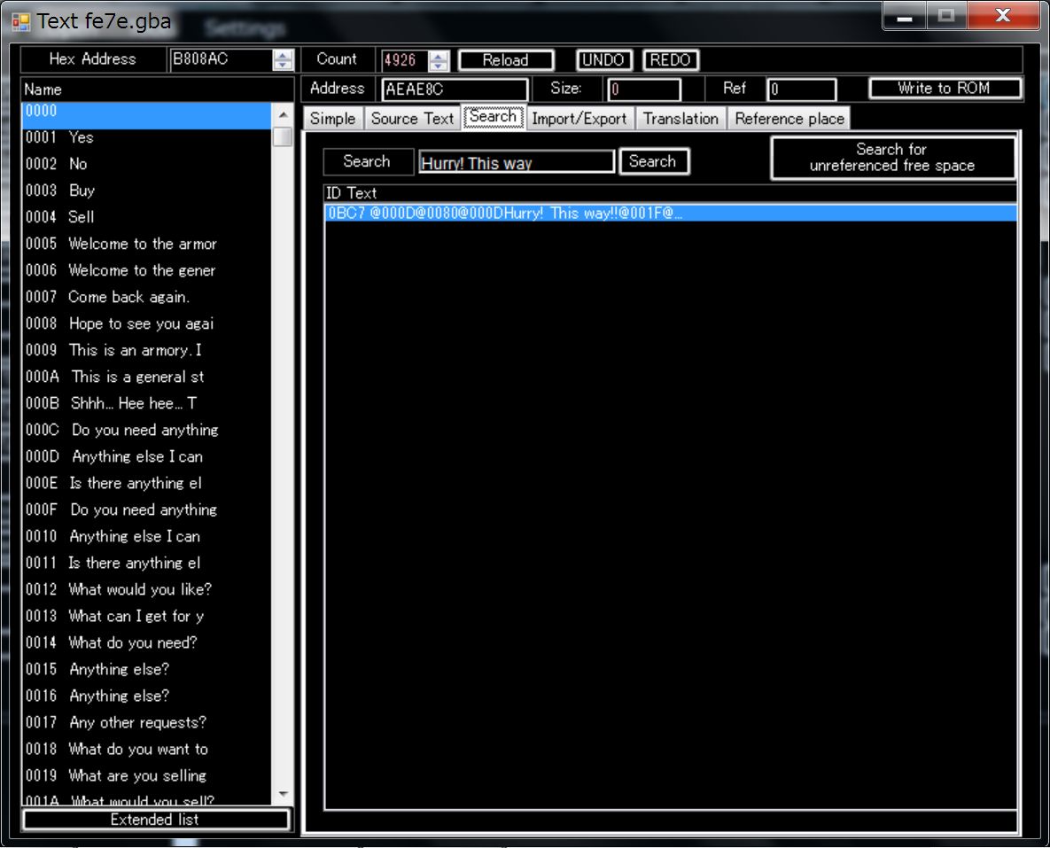Click the Hex Address stepper arrows
The width and height of the screenshot is (1050, 848).
pyautogui.click(x=284, y=60)
